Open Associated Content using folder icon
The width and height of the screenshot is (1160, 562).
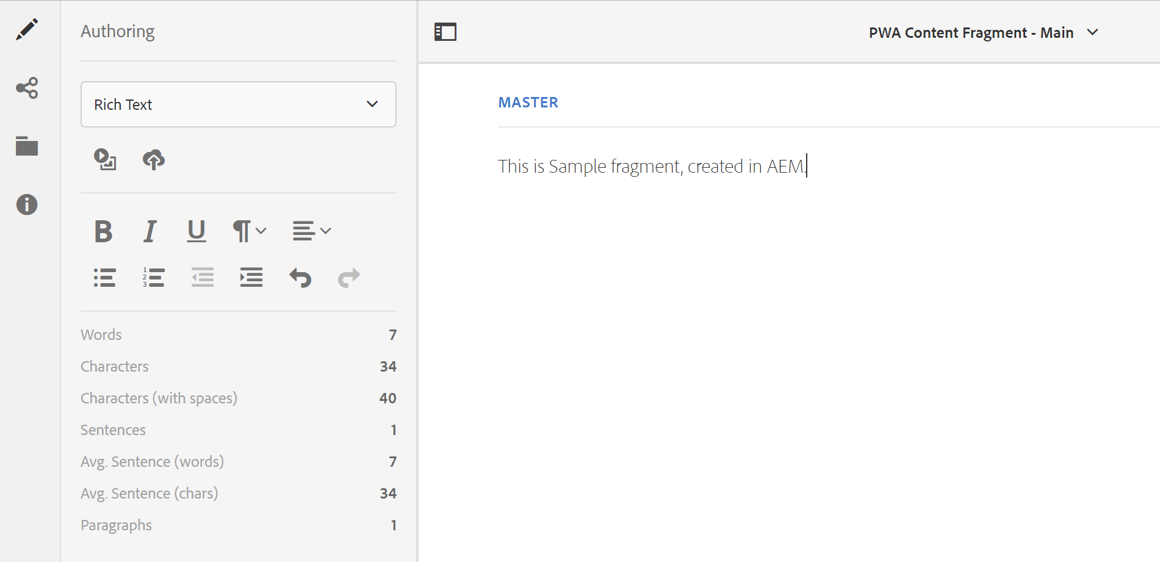click(27, 146)
